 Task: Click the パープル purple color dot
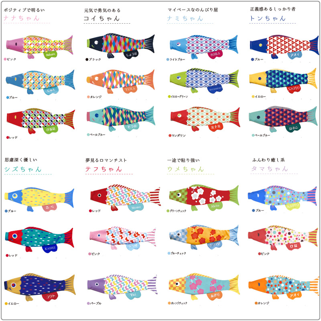pos(88,303)
